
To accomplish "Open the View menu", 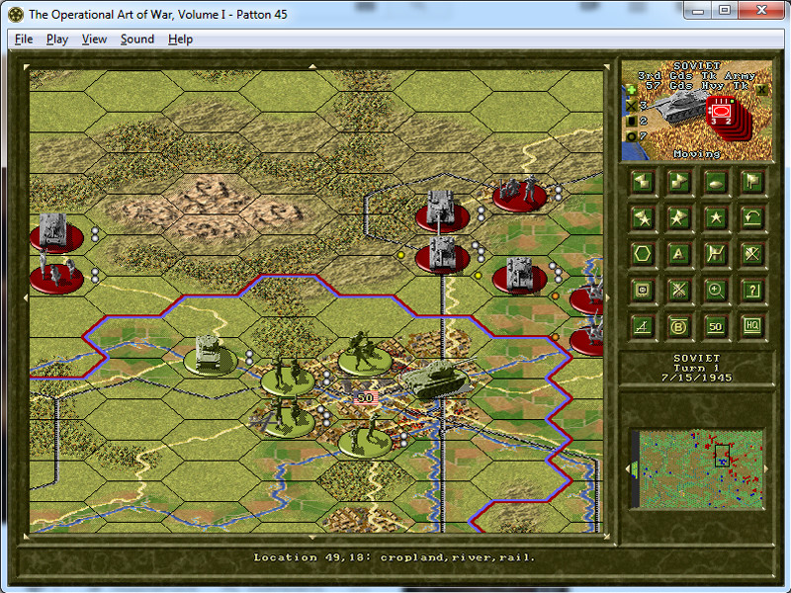I will pyautogui.click(x=94, y=39).
